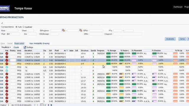This screenshot has height=106, width=189.
Task: Select the Qualsiasi radio button
Action: click(x=24, y=27)
